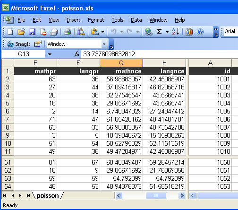Open Redo history dropdown arrow
Viewport: 238px width, 210px height.
pyautogui.click(x=138, y=32)
